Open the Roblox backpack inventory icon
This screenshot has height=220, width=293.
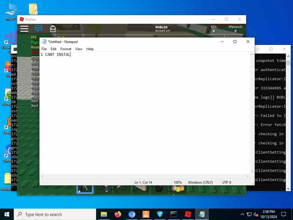[53, 29]
